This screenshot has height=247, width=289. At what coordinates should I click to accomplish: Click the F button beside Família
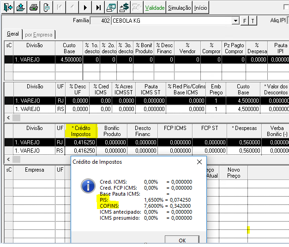pyautogui.click(x=245, y=21)
